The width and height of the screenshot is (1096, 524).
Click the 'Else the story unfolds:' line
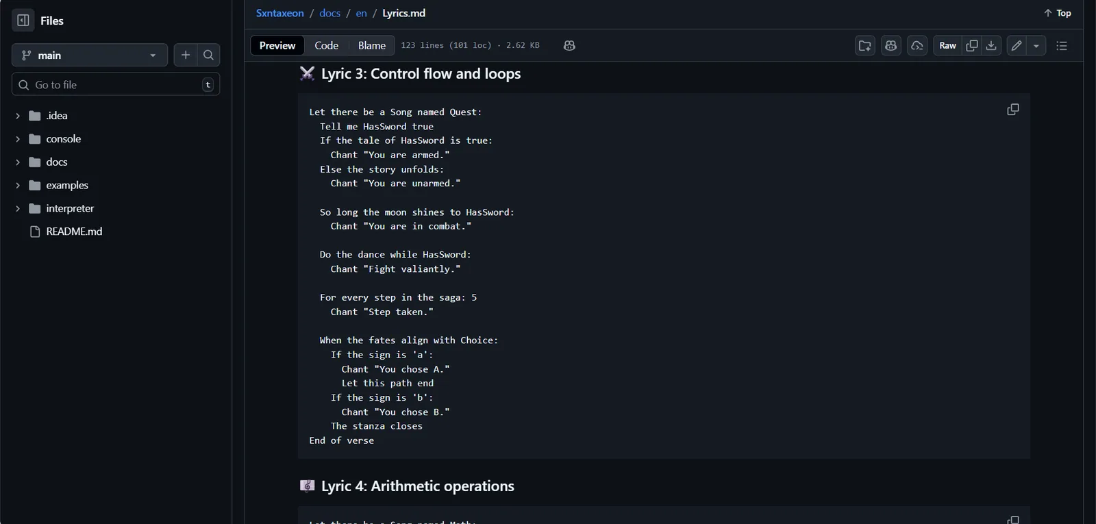382,170
